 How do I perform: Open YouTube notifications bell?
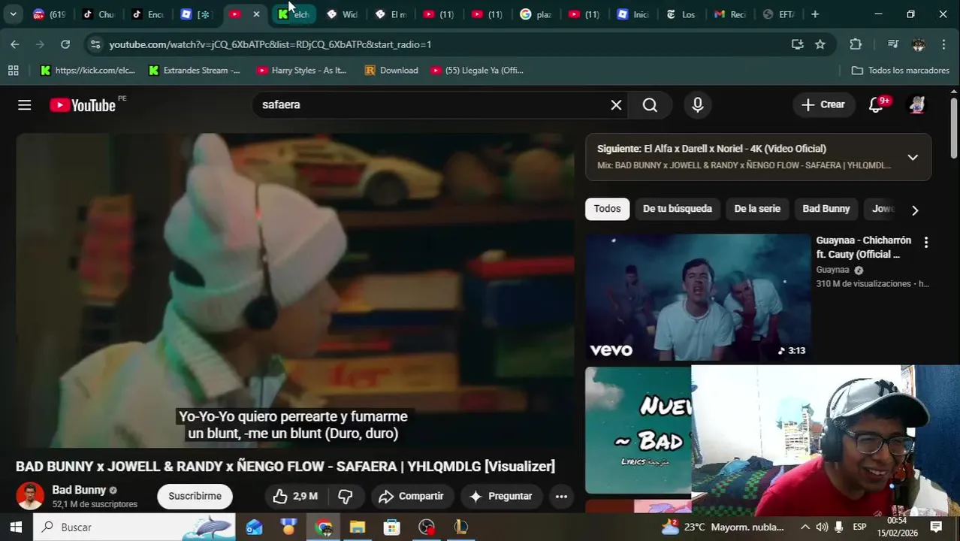tap(876, 104)
